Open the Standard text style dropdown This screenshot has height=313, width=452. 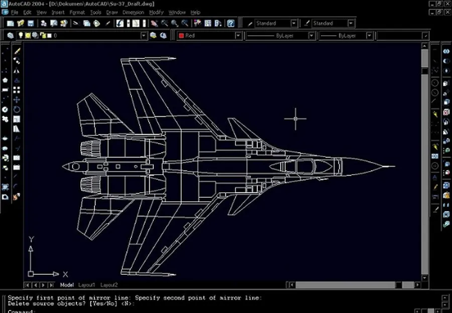tap(293, 23)
